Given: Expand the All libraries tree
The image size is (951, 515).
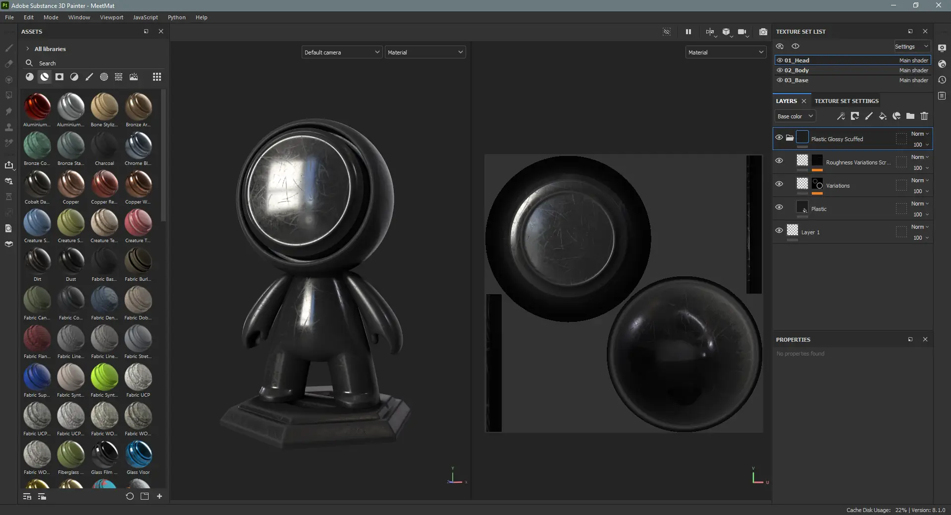Looking at the screenshot, I should pos(28,49).
